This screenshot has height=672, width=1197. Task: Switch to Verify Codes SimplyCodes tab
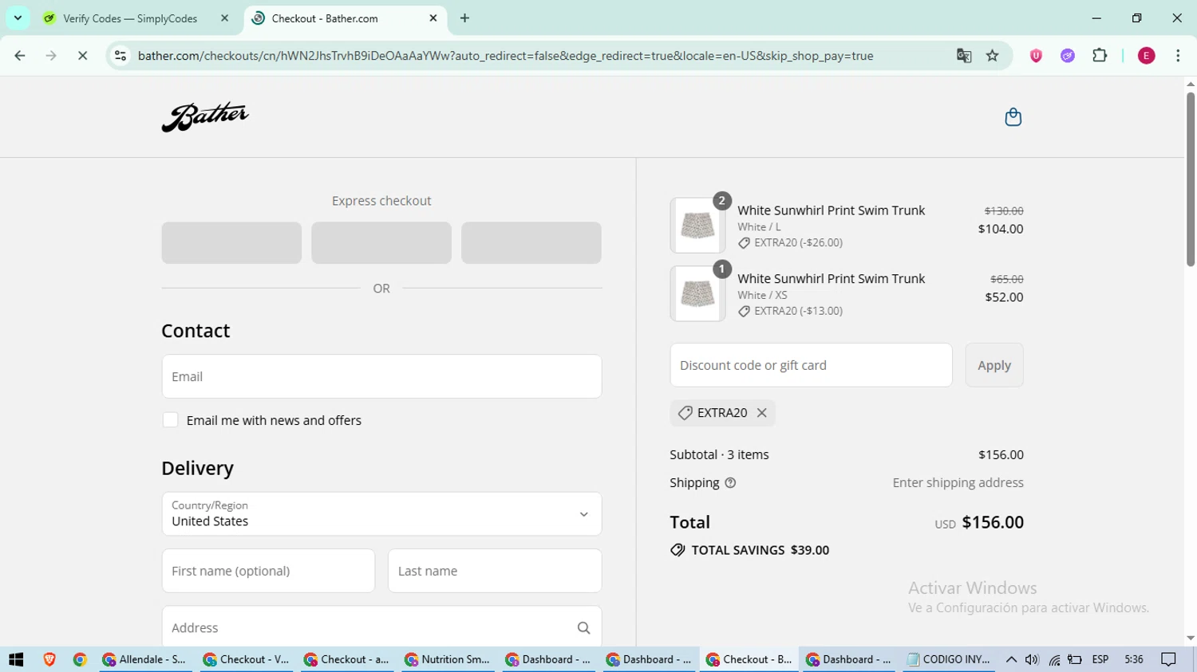130,18
